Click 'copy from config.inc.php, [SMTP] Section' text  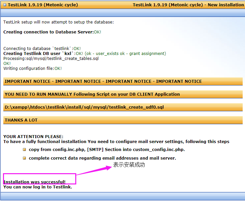[107, 150]
